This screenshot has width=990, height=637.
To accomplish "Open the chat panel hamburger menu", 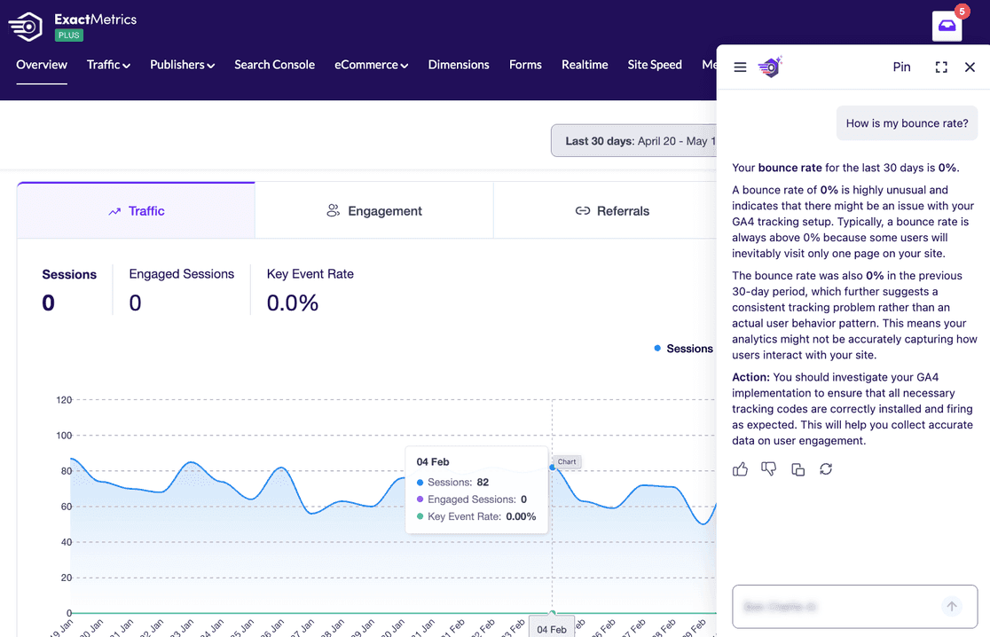I will coord(740,67).
